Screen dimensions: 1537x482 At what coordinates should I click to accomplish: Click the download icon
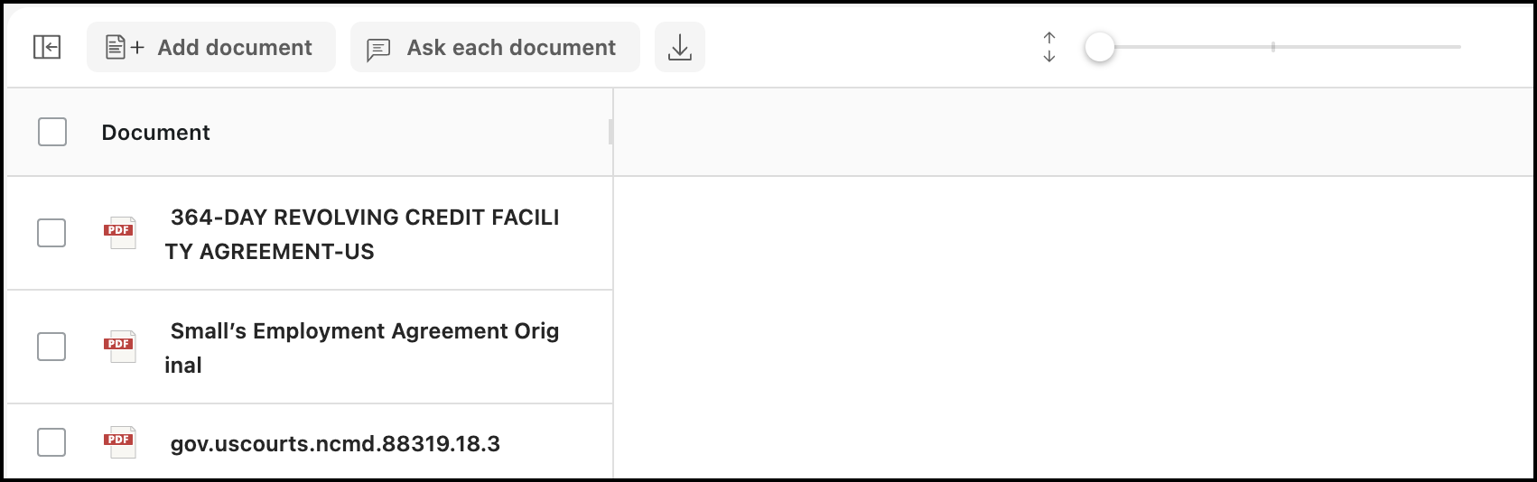click(680, 47)
